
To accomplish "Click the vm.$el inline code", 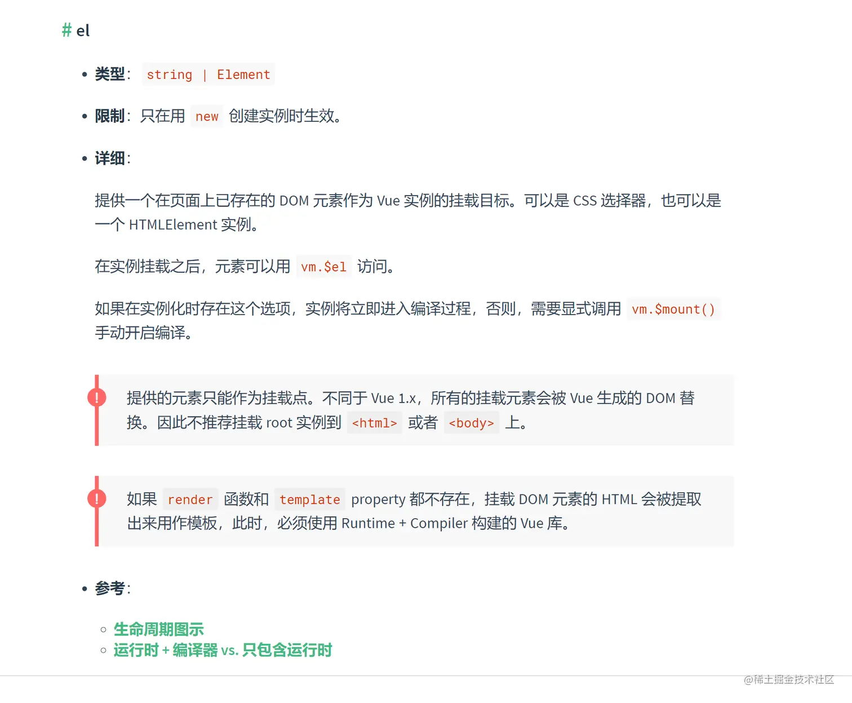I will [x=323, y=267].
